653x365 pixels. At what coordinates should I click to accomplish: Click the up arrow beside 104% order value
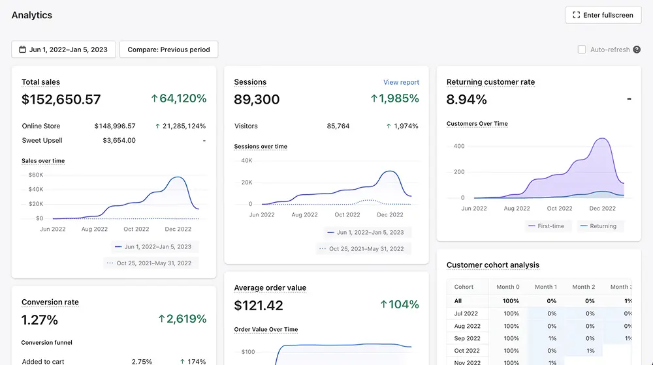[x=383, y=304]
